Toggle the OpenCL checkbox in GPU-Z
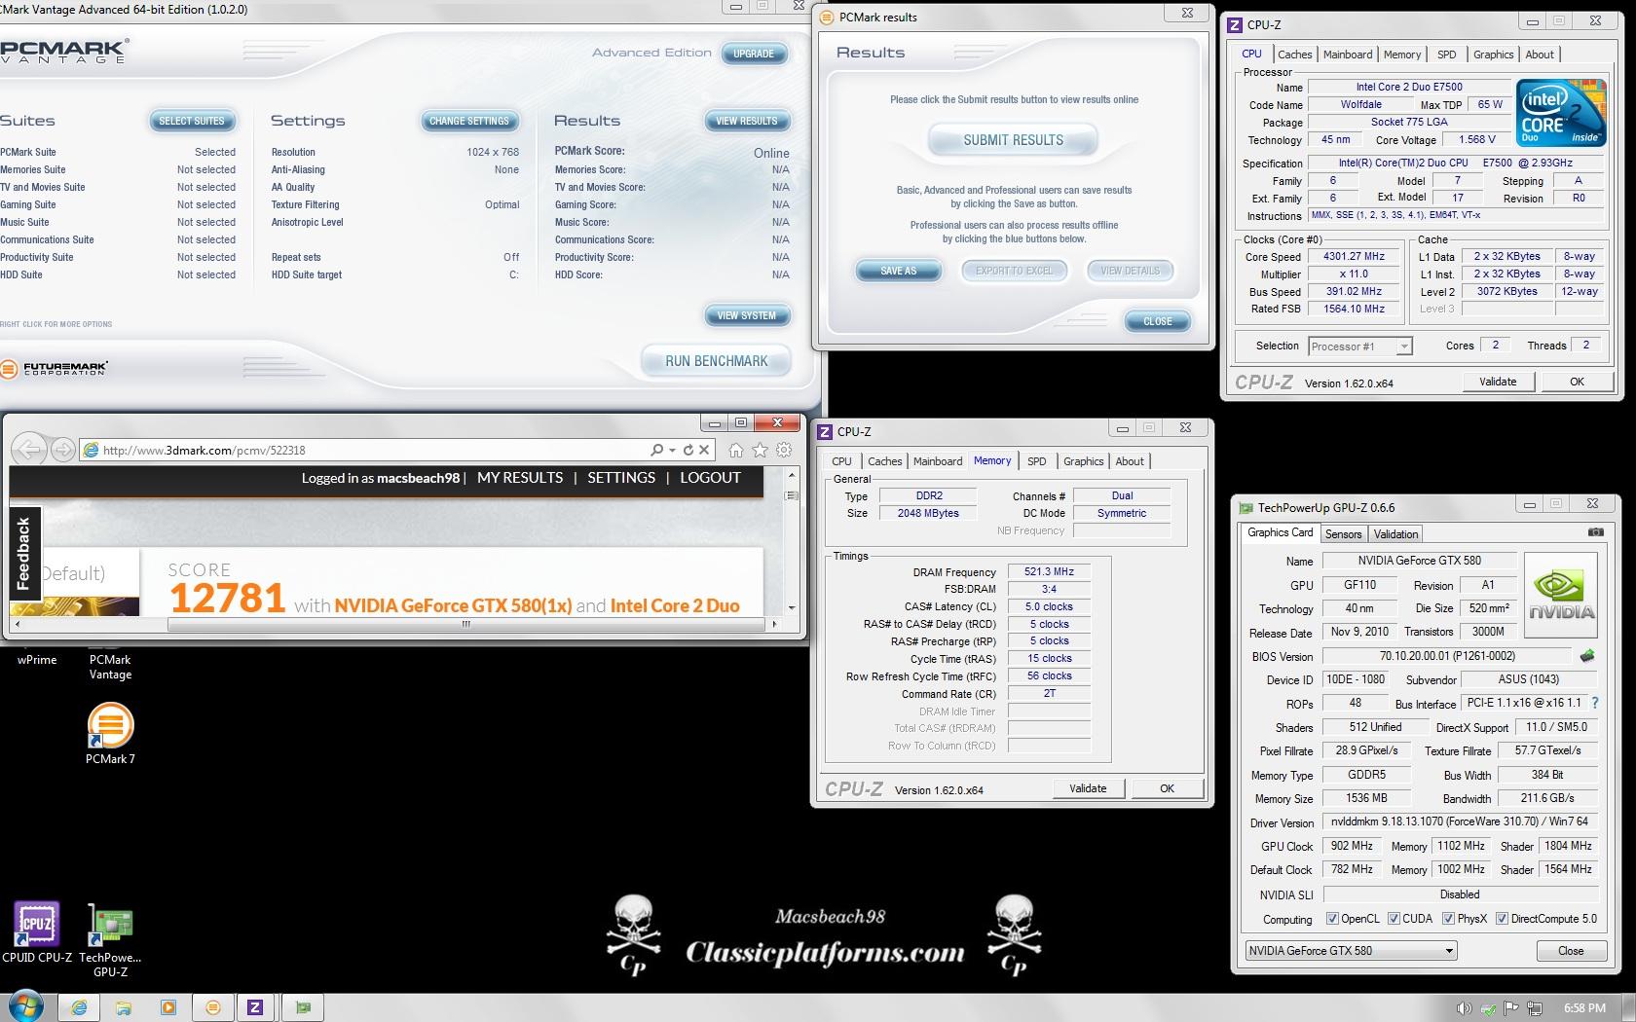Image resolution: width=1636 pixels, height=1022 pixels. pos(1332,918)
